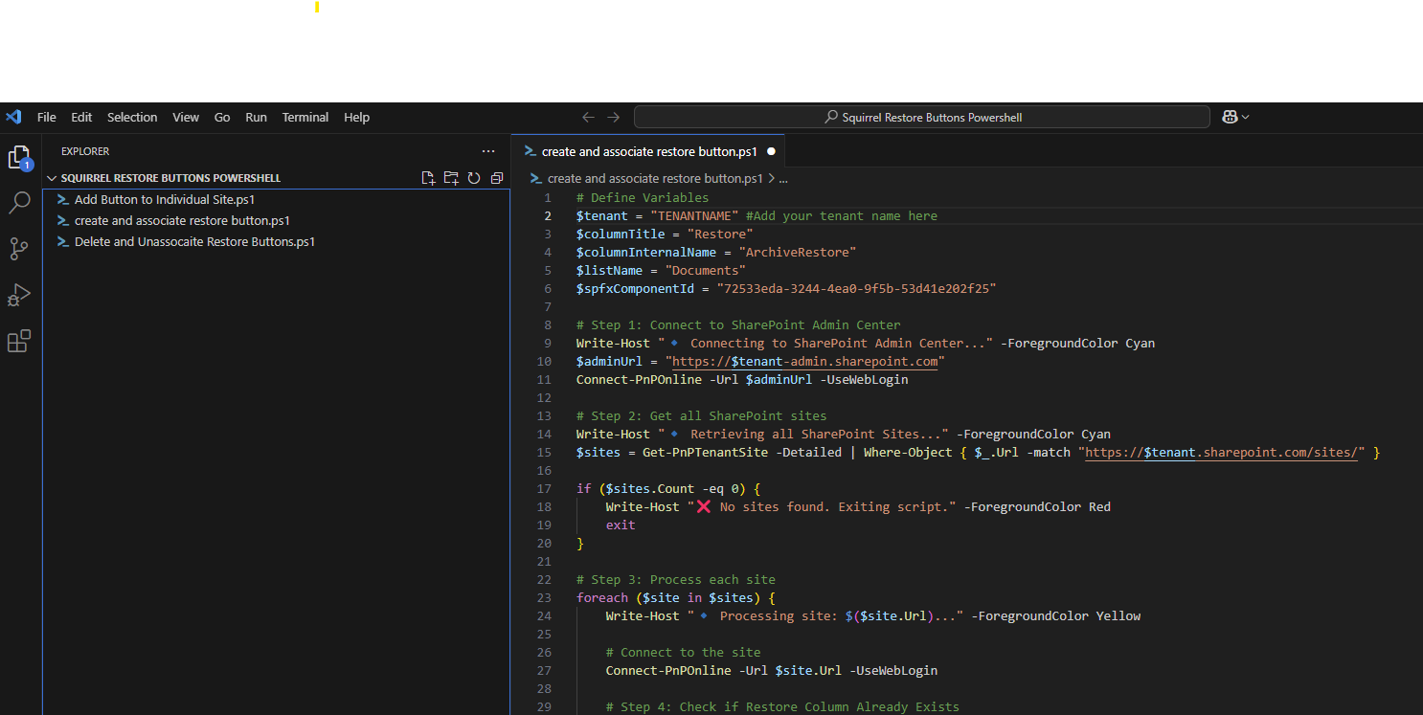The width and height of the screenshot is (1423, 715).
Task: Collapse all folders in Explorer
Action: (496, 178)
